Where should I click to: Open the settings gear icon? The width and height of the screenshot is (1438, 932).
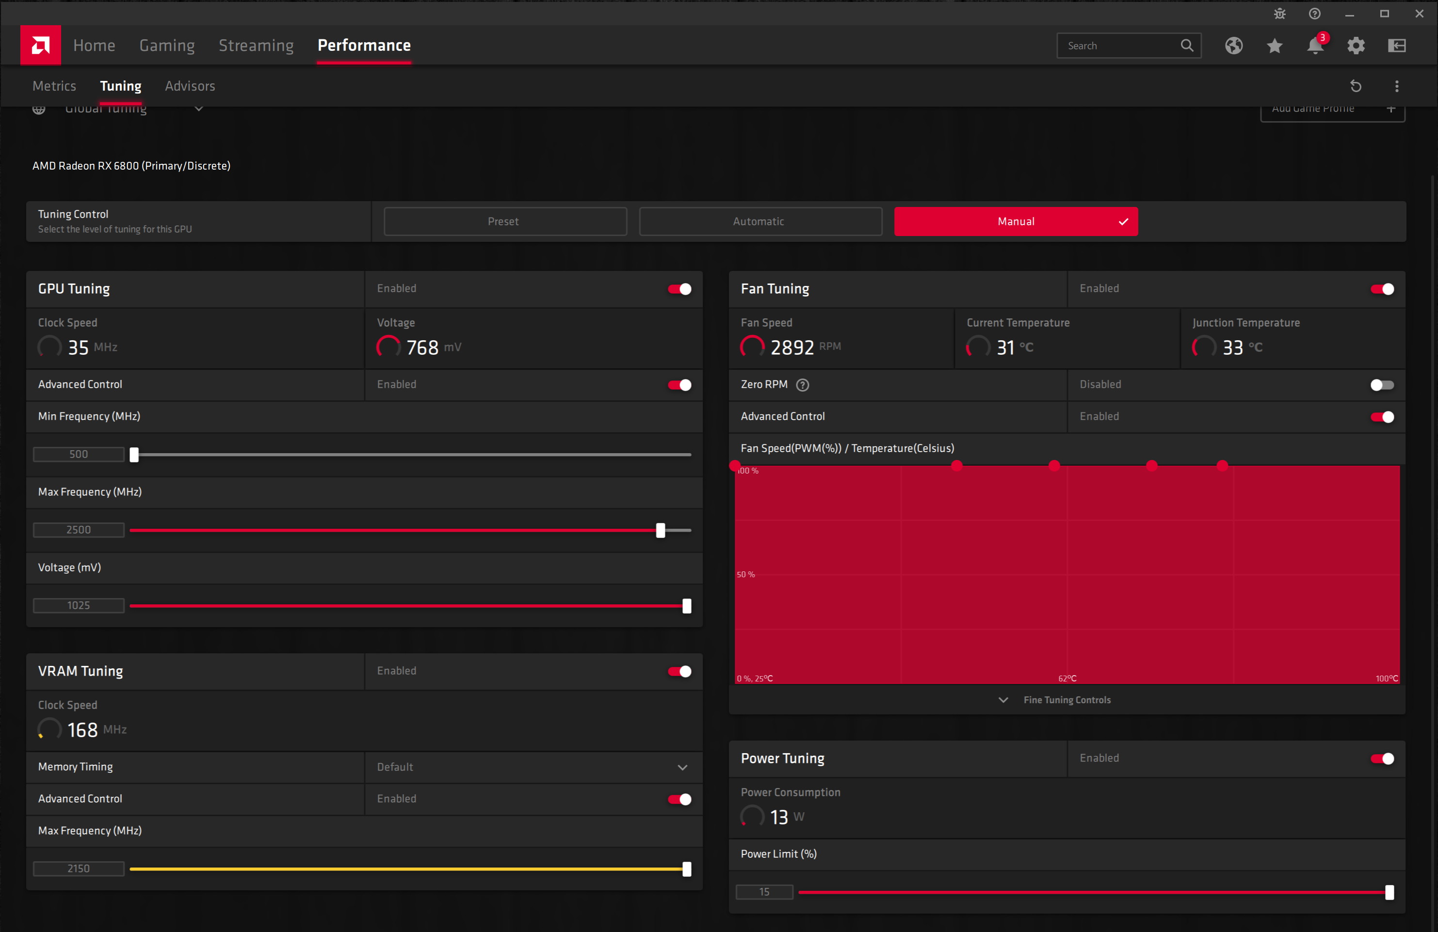[x=1356, y=45]
